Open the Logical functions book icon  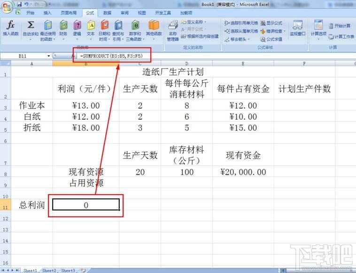(77, 25)
